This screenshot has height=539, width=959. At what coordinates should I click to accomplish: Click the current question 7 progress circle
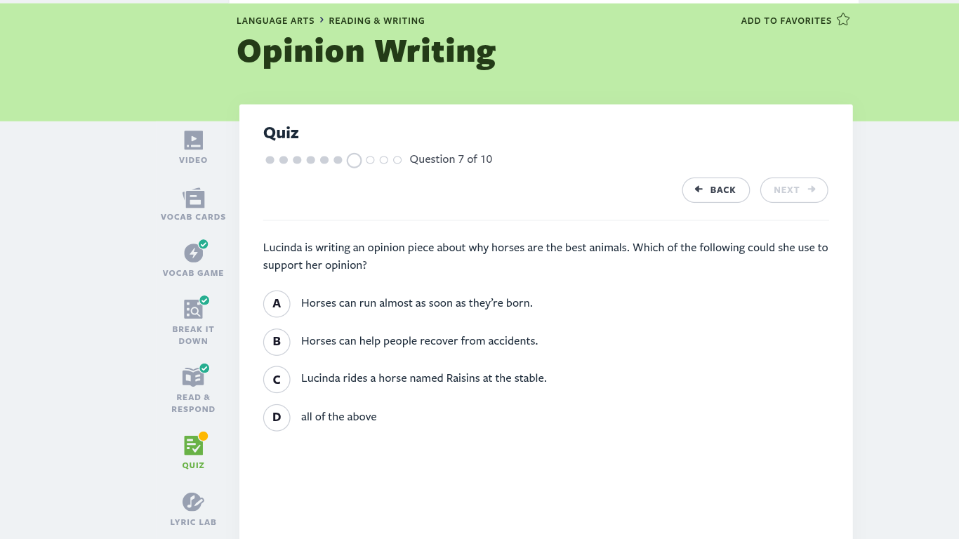click(355, 160)
